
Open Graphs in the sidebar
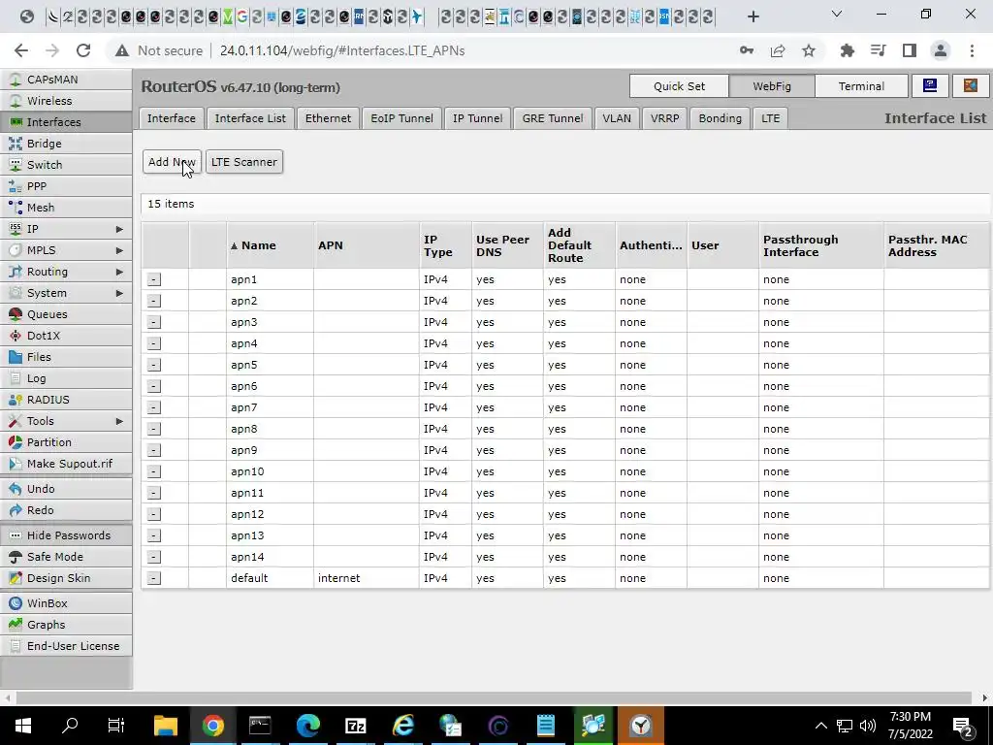click(66, 625)
